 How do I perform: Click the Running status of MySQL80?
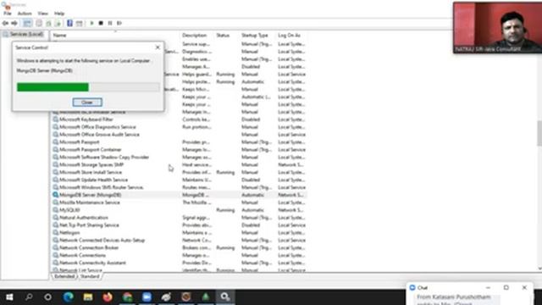pyautogui.click(x=225, y=210)
